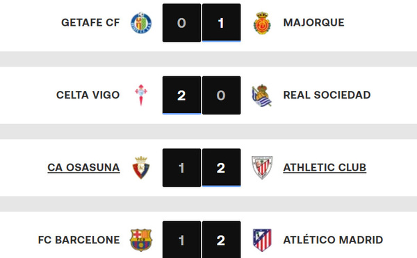Click the Athletic Club crest

coord(262,167)
